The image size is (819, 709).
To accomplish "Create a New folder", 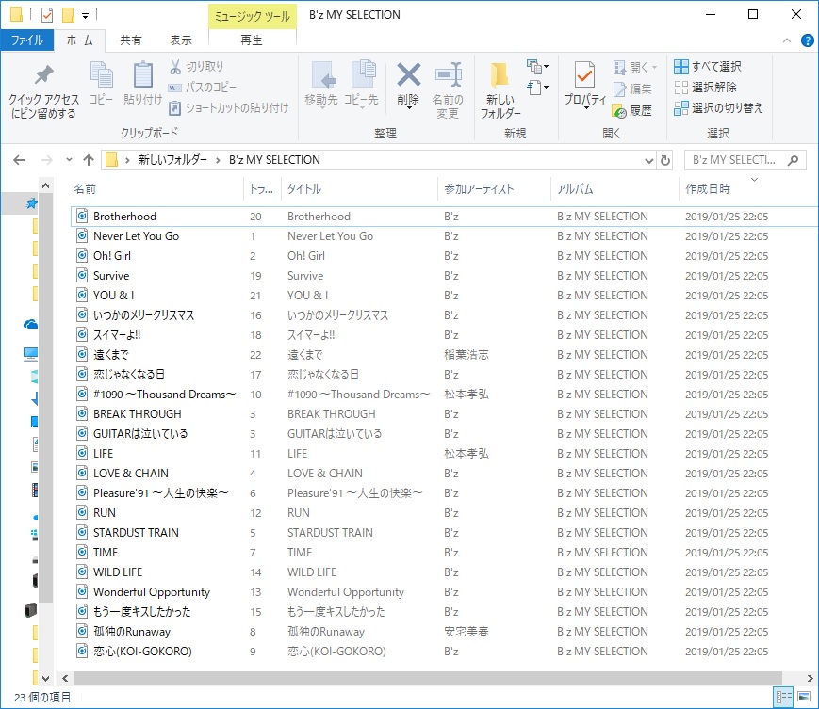I will [500, 89].
